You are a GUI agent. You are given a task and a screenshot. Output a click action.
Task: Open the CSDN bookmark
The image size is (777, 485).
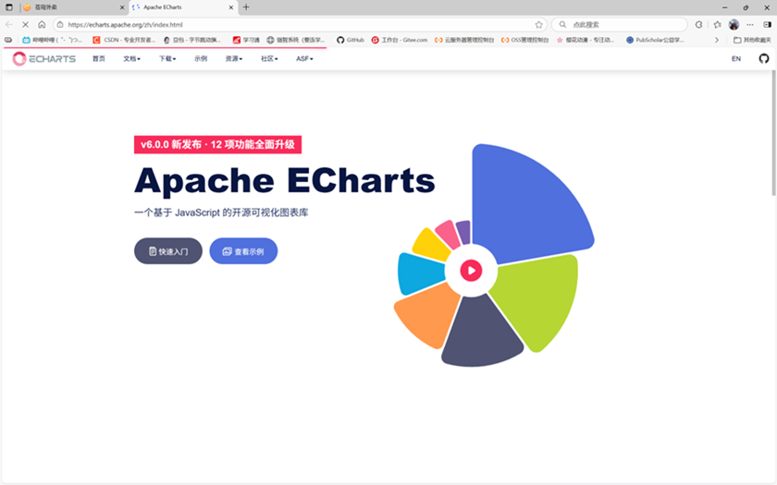point(124,40)
